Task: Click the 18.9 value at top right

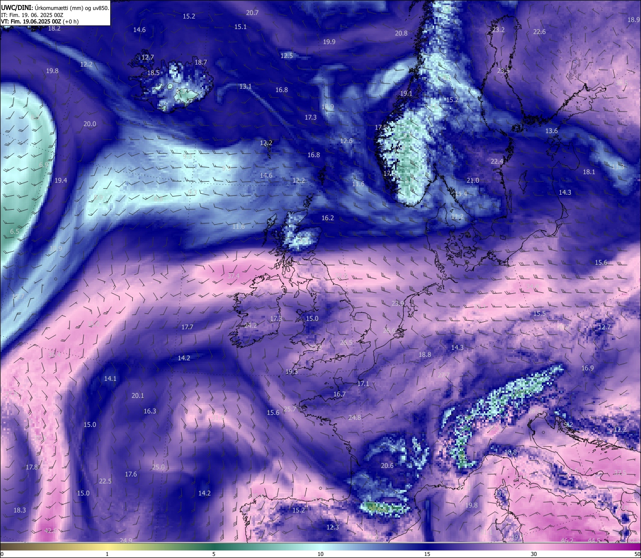Action: (633, 20)
